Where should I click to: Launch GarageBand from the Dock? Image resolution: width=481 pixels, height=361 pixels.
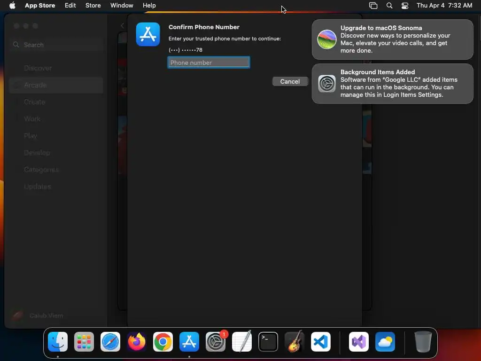(x=295, y=342)
